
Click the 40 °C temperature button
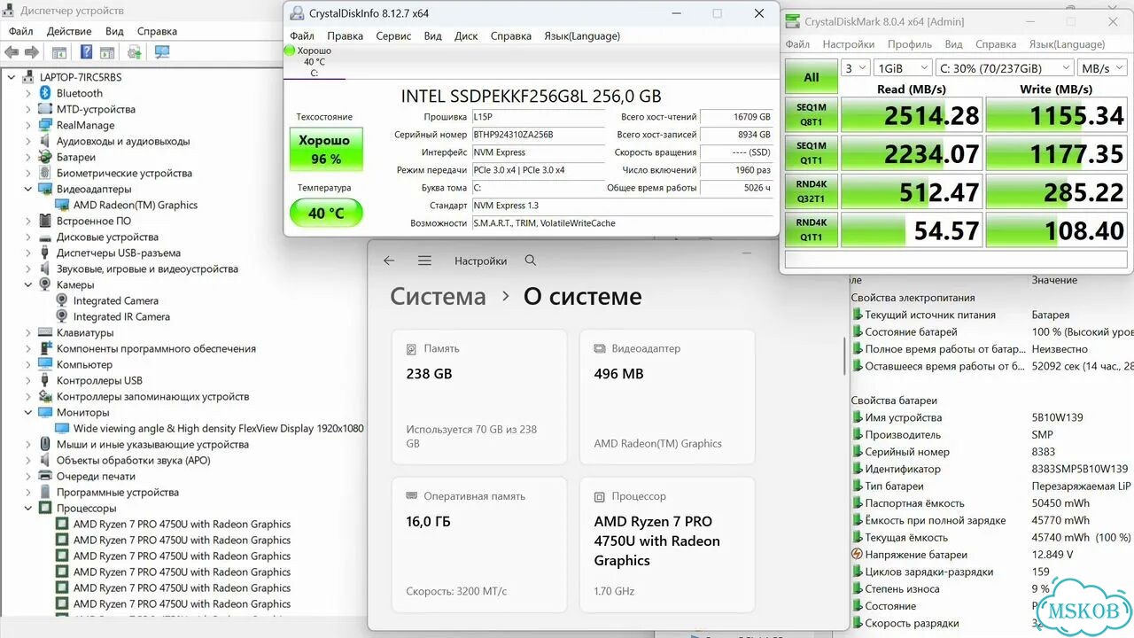pos(326,213)
